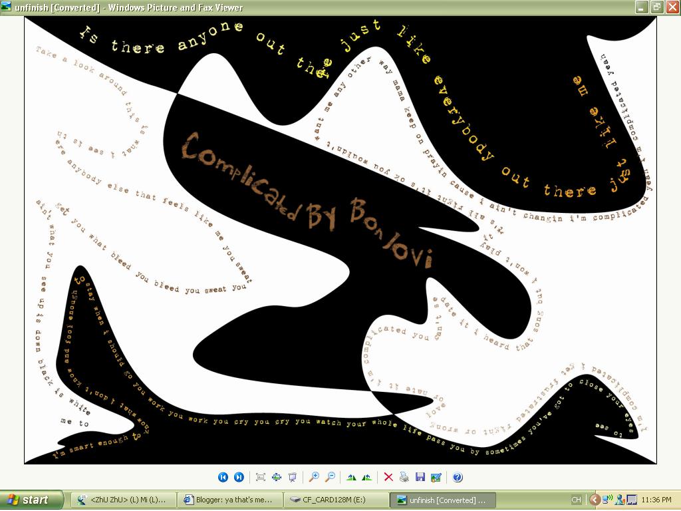Open the image for editing

[436, 477]
